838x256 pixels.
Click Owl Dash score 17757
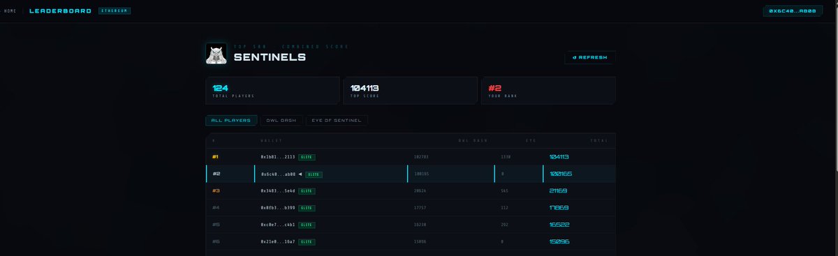420,208
